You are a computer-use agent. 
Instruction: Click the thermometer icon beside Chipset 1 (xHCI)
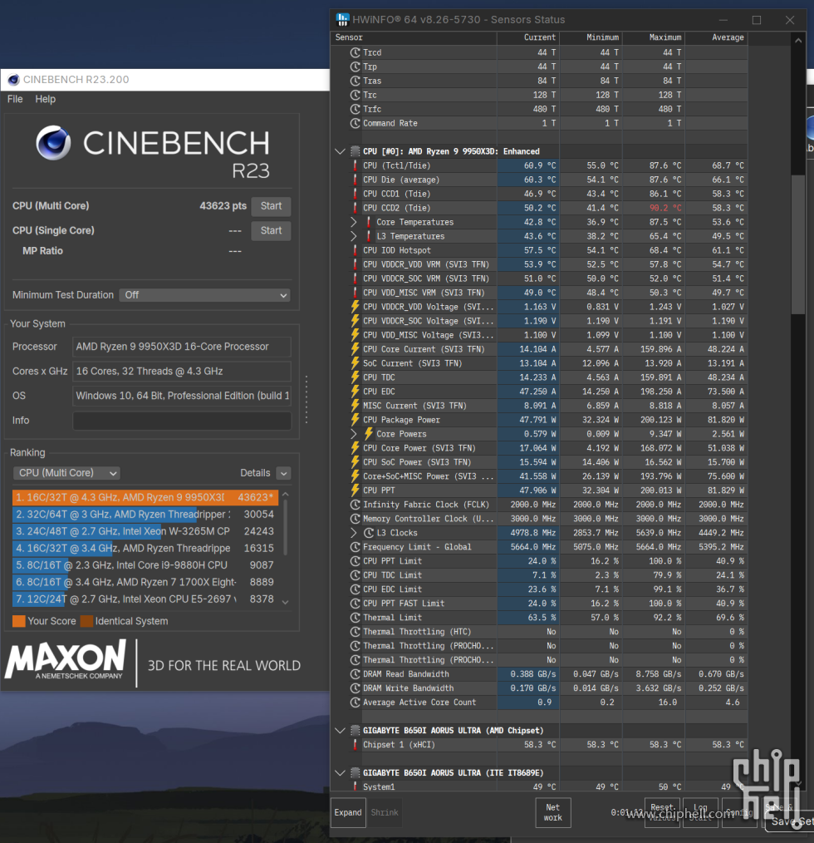pos(355,745)
